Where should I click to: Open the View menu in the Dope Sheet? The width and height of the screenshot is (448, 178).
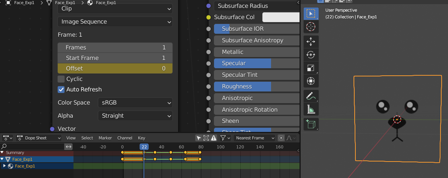pyautogui.click(x=71, y=138)
